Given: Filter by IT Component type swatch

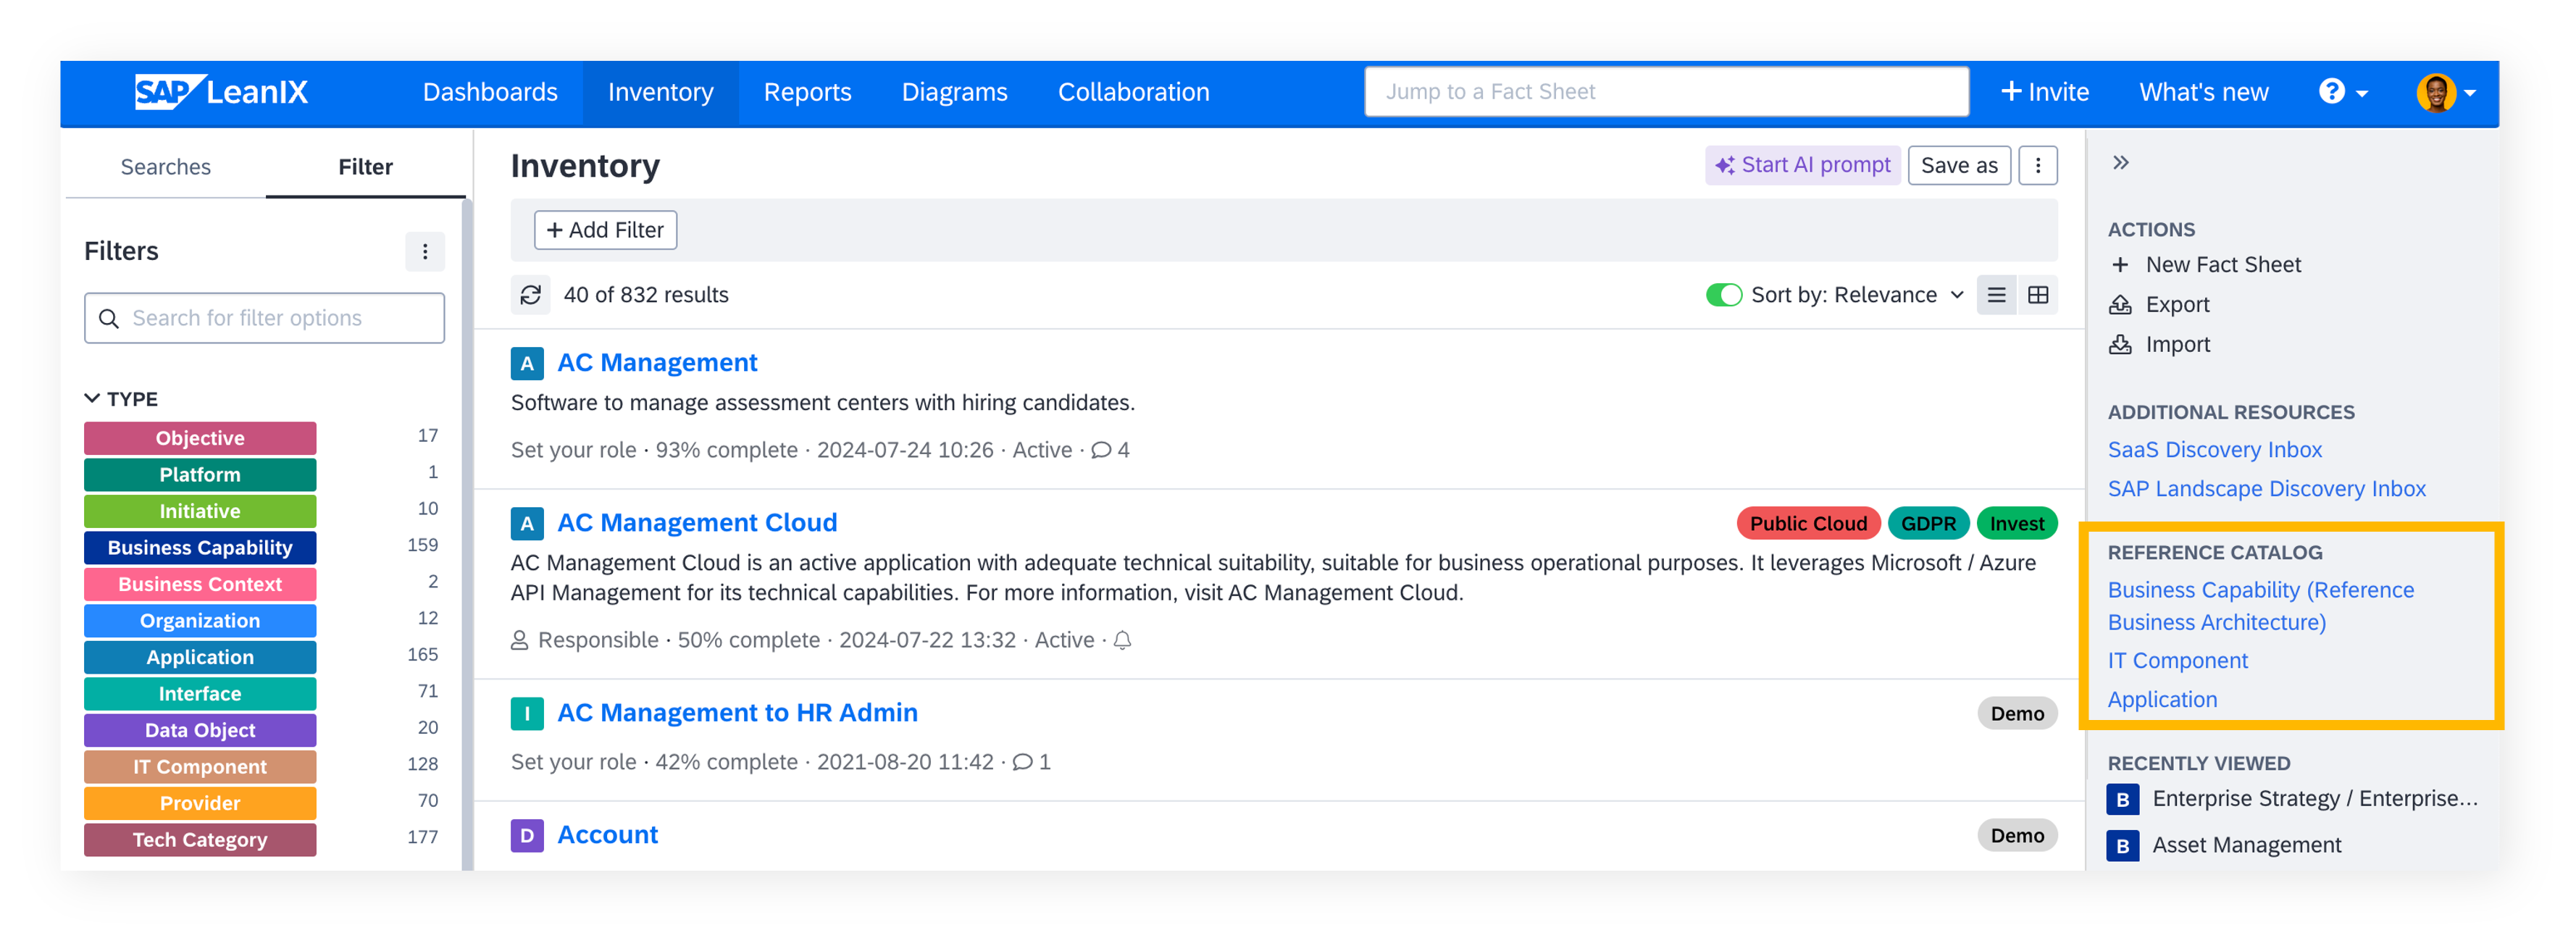Looking at the screenshot, I should [x=200, y=767].
